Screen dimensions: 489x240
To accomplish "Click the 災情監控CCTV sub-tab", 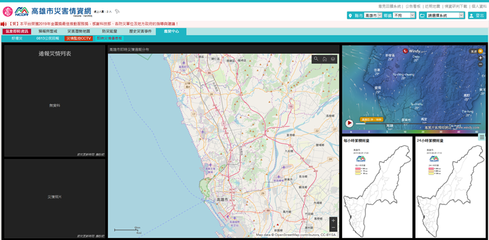I will tap(79, 38).
